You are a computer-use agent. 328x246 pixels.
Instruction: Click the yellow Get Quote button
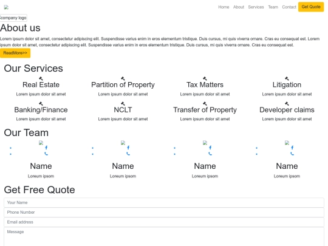(x=311, y=7)
